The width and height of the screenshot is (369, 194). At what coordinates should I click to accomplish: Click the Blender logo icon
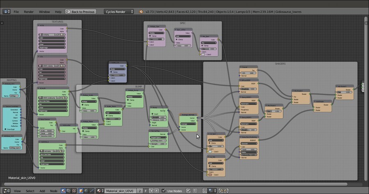(141, 12)
